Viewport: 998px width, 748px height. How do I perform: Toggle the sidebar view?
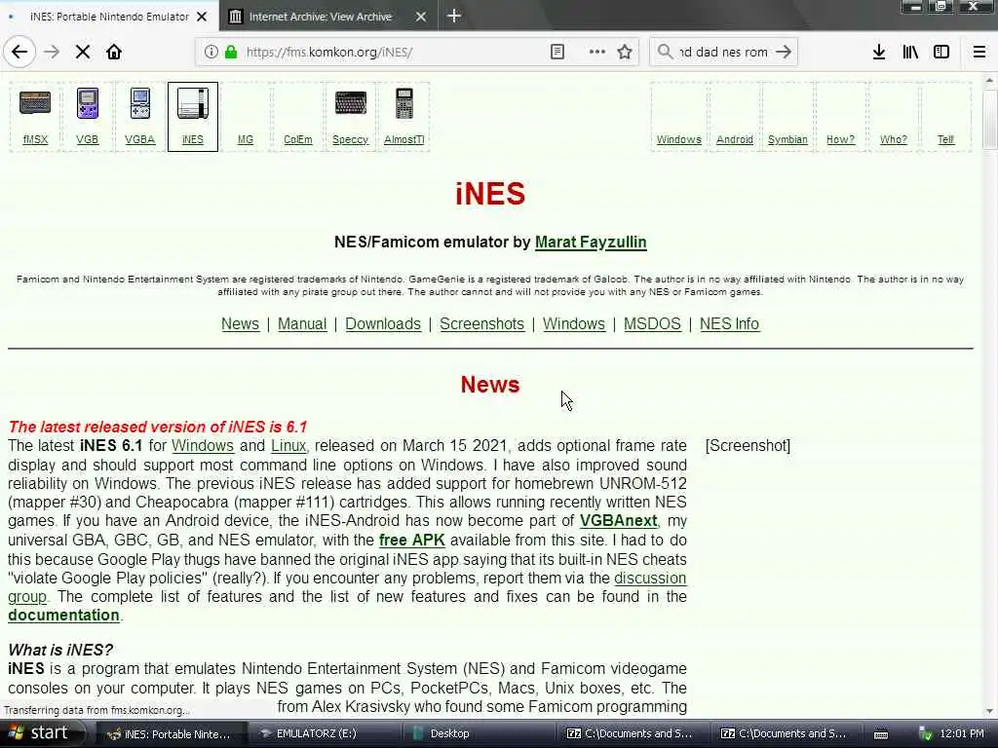[x=941, y=52]
